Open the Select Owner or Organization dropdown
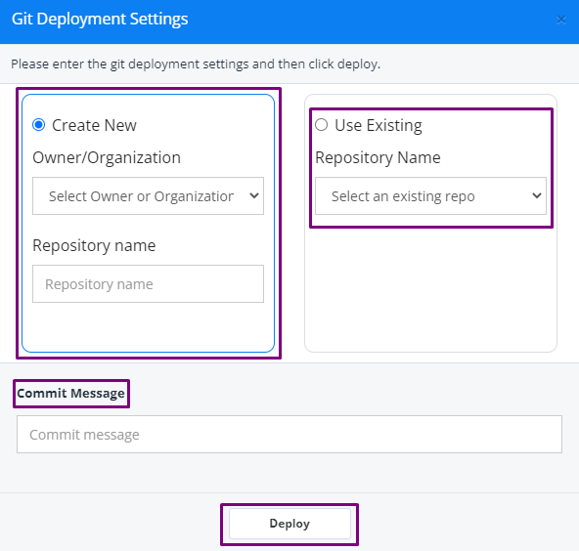 click(x=148, y=195)
